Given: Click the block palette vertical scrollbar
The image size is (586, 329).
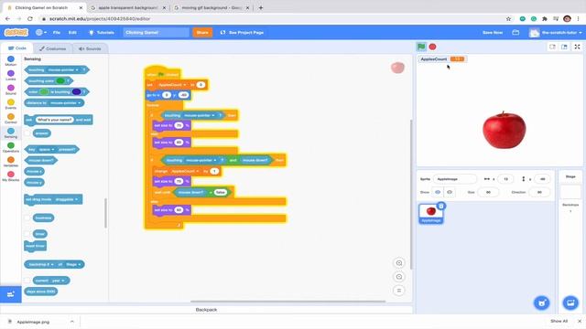Looking at the screenshot, I should click(x=105, y=213).
